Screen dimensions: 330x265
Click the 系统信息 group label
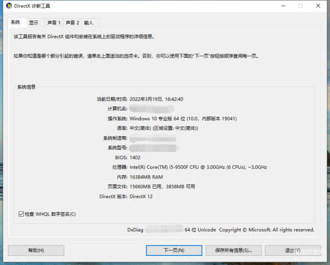[26, 87]
